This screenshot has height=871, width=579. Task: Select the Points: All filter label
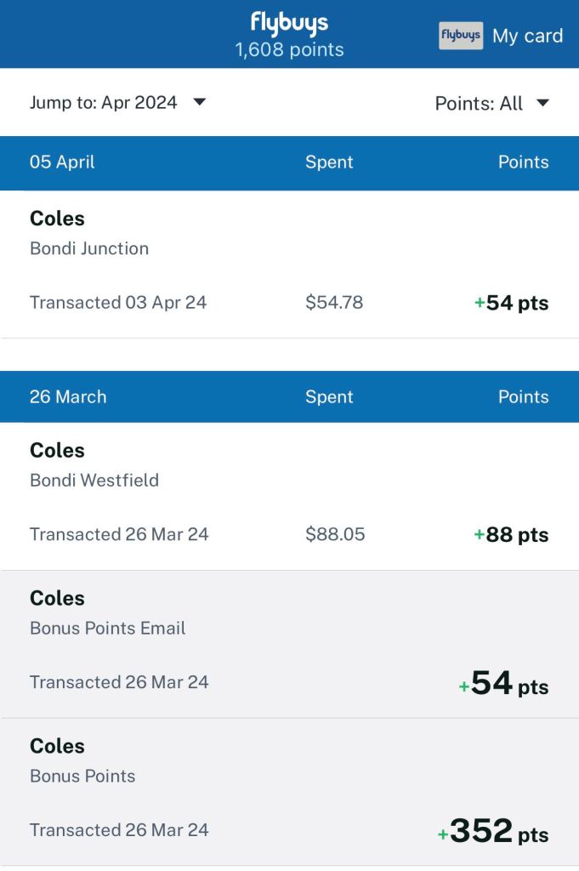[479, 103]
